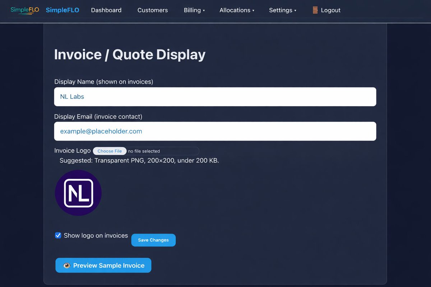Click Choose File for Invoice Logo
This screenshot has width=431, height=287.
tap(110, 151)
